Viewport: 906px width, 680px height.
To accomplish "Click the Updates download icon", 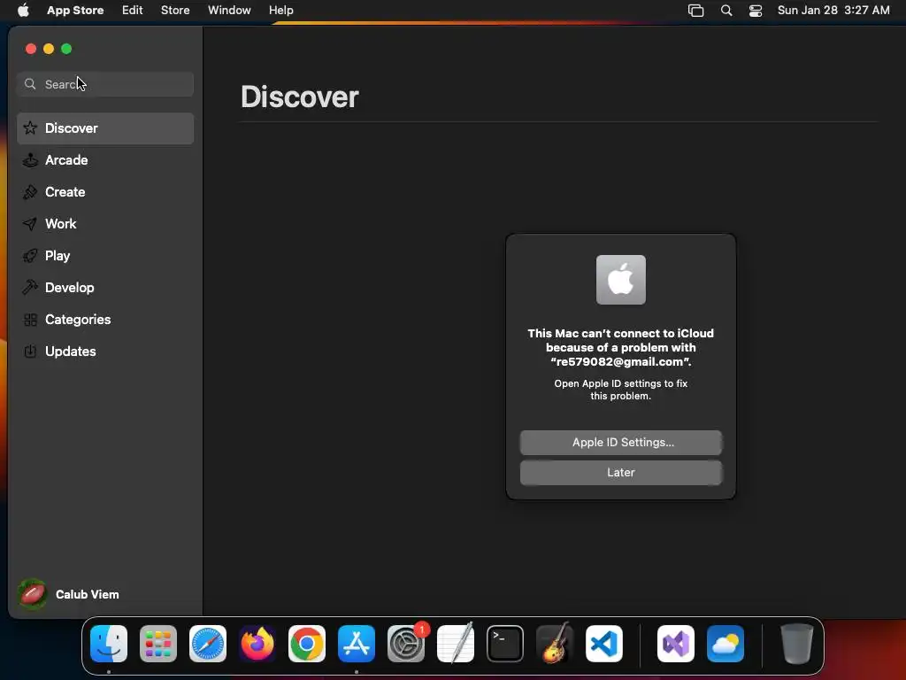I will click(30, 351).
